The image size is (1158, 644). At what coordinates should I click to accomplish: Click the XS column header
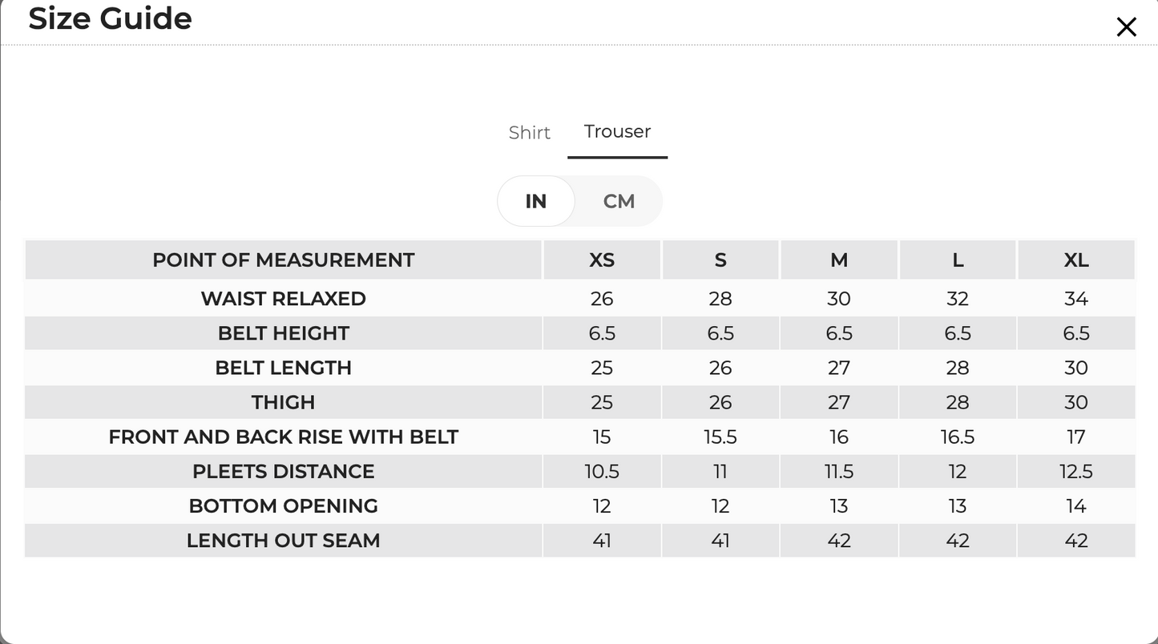(x=602, y=260)
